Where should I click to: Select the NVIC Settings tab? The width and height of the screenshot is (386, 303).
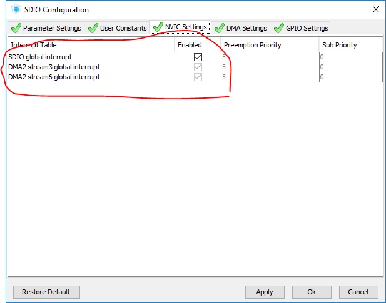point(180,27)
